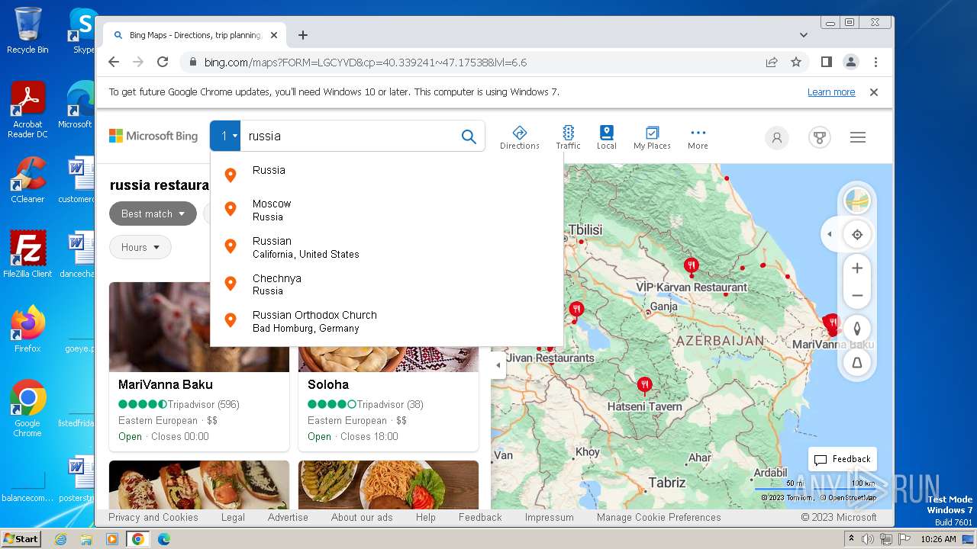Open the More options menu

pyautogui.click(x=698, y=137)
